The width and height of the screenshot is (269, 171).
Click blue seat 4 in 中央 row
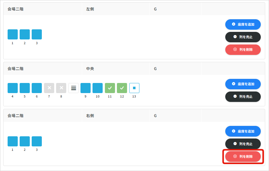13,88
